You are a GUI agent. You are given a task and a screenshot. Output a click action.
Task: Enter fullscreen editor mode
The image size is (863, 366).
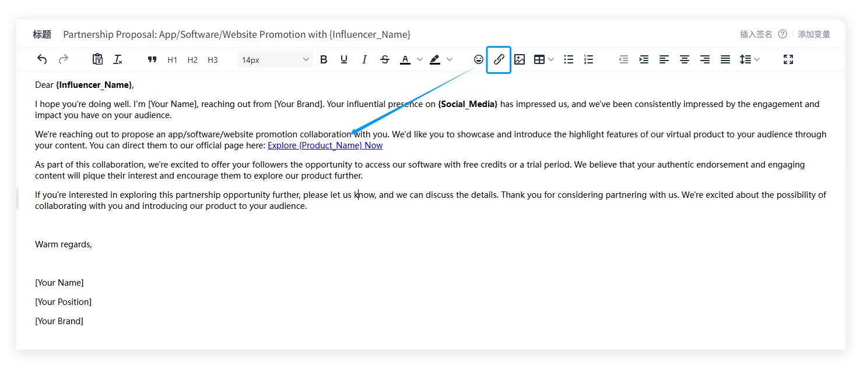788,59
